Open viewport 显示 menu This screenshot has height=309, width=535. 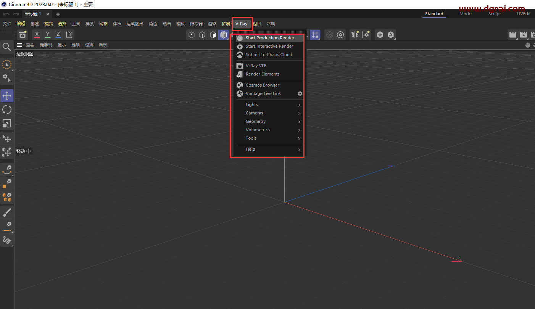(x=62, y=45)
